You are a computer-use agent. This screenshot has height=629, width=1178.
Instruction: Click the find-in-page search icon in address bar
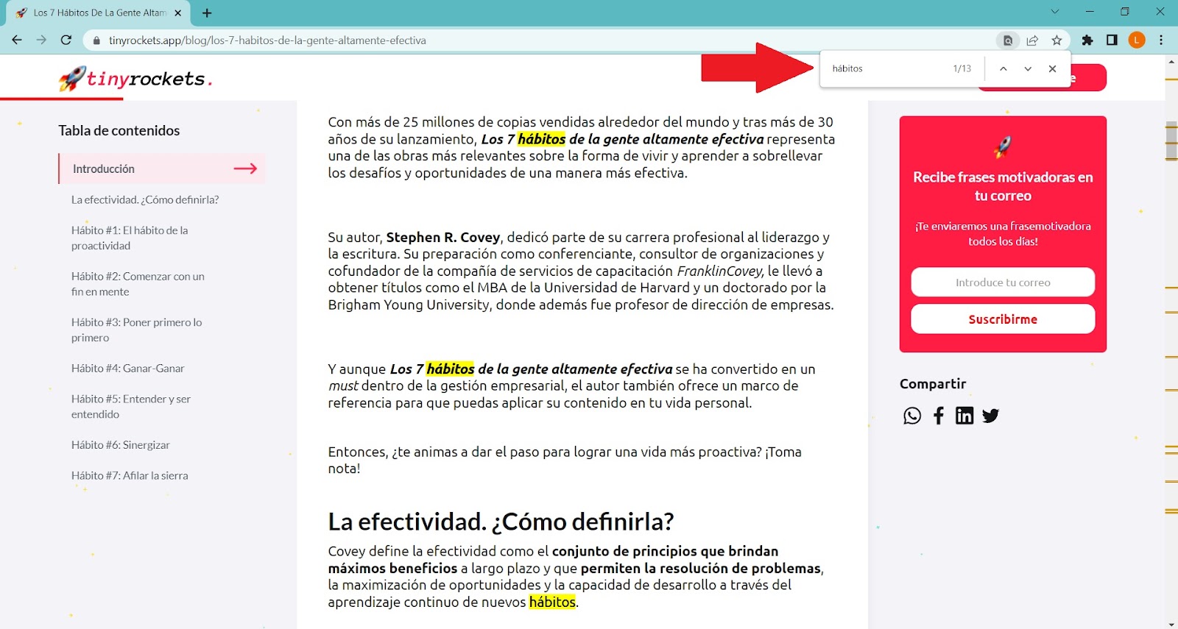(1008, 40)
